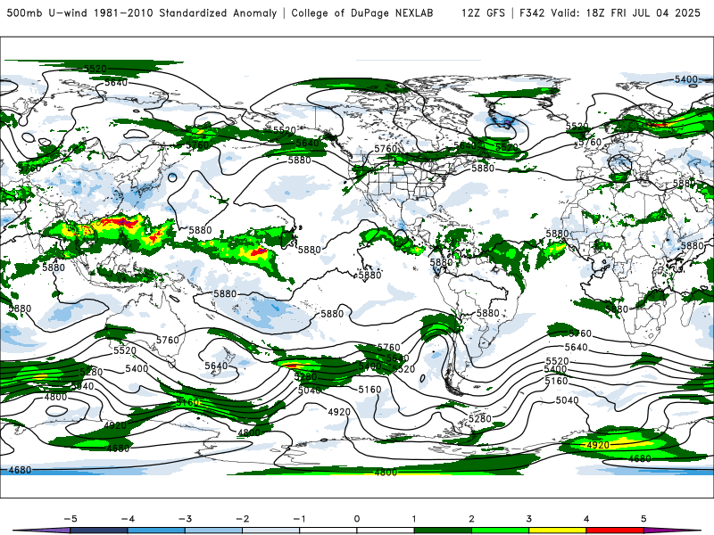This screenshot has height=535, width=714.
Task: Click the '-5' colorbar label
Action: [71, 519]
